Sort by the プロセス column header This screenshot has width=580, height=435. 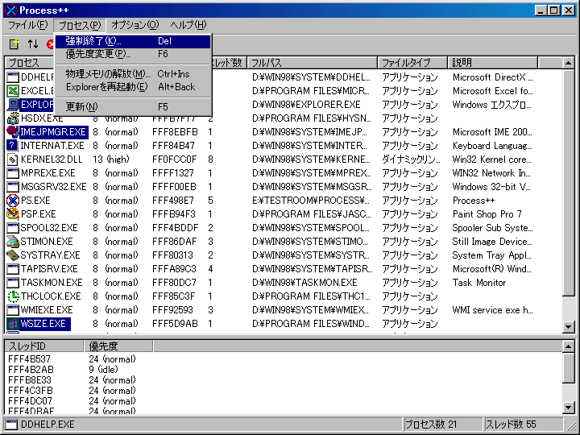click(30, 63)
